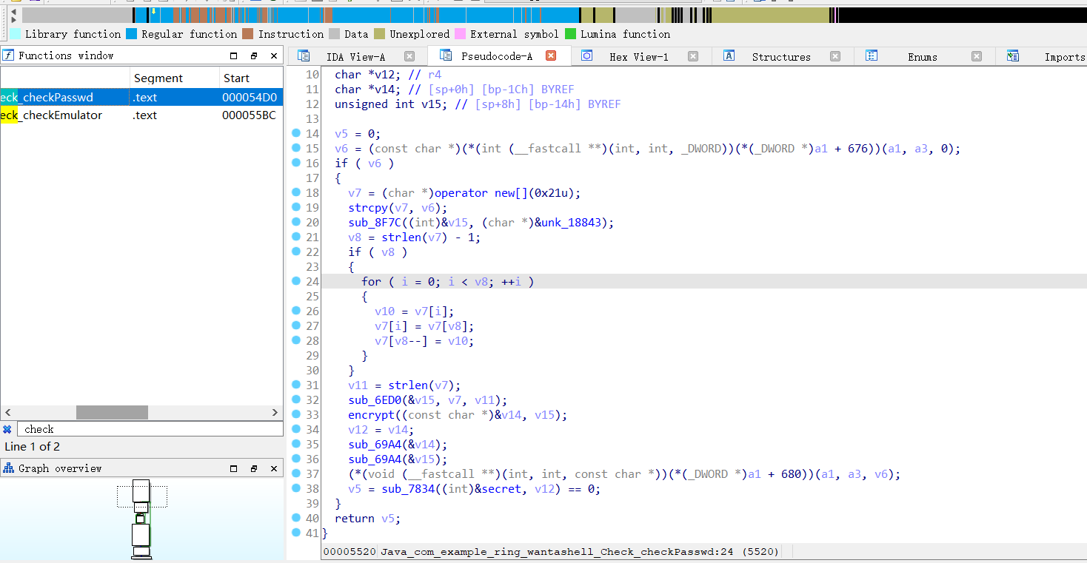Click the encrypt function call
The width and height of the screenshot is (1087, 563).
[x=372, y=415]
